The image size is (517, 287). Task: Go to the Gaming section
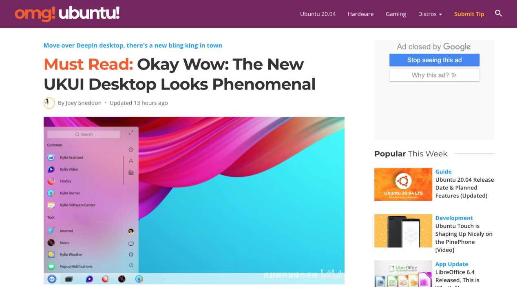(396, 14)
